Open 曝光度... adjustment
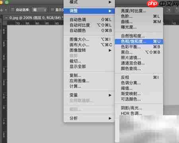Image resolution: width=179 pixels, height=143 pixels. (x=139, y=27)
